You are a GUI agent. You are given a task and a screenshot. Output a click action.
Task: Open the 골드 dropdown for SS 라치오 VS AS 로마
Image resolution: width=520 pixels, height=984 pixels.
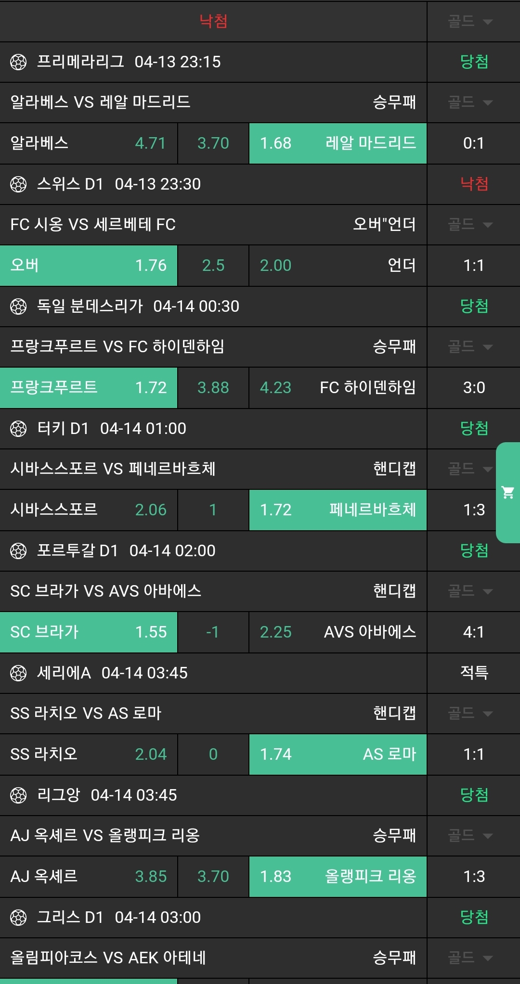tap(470, 714)
